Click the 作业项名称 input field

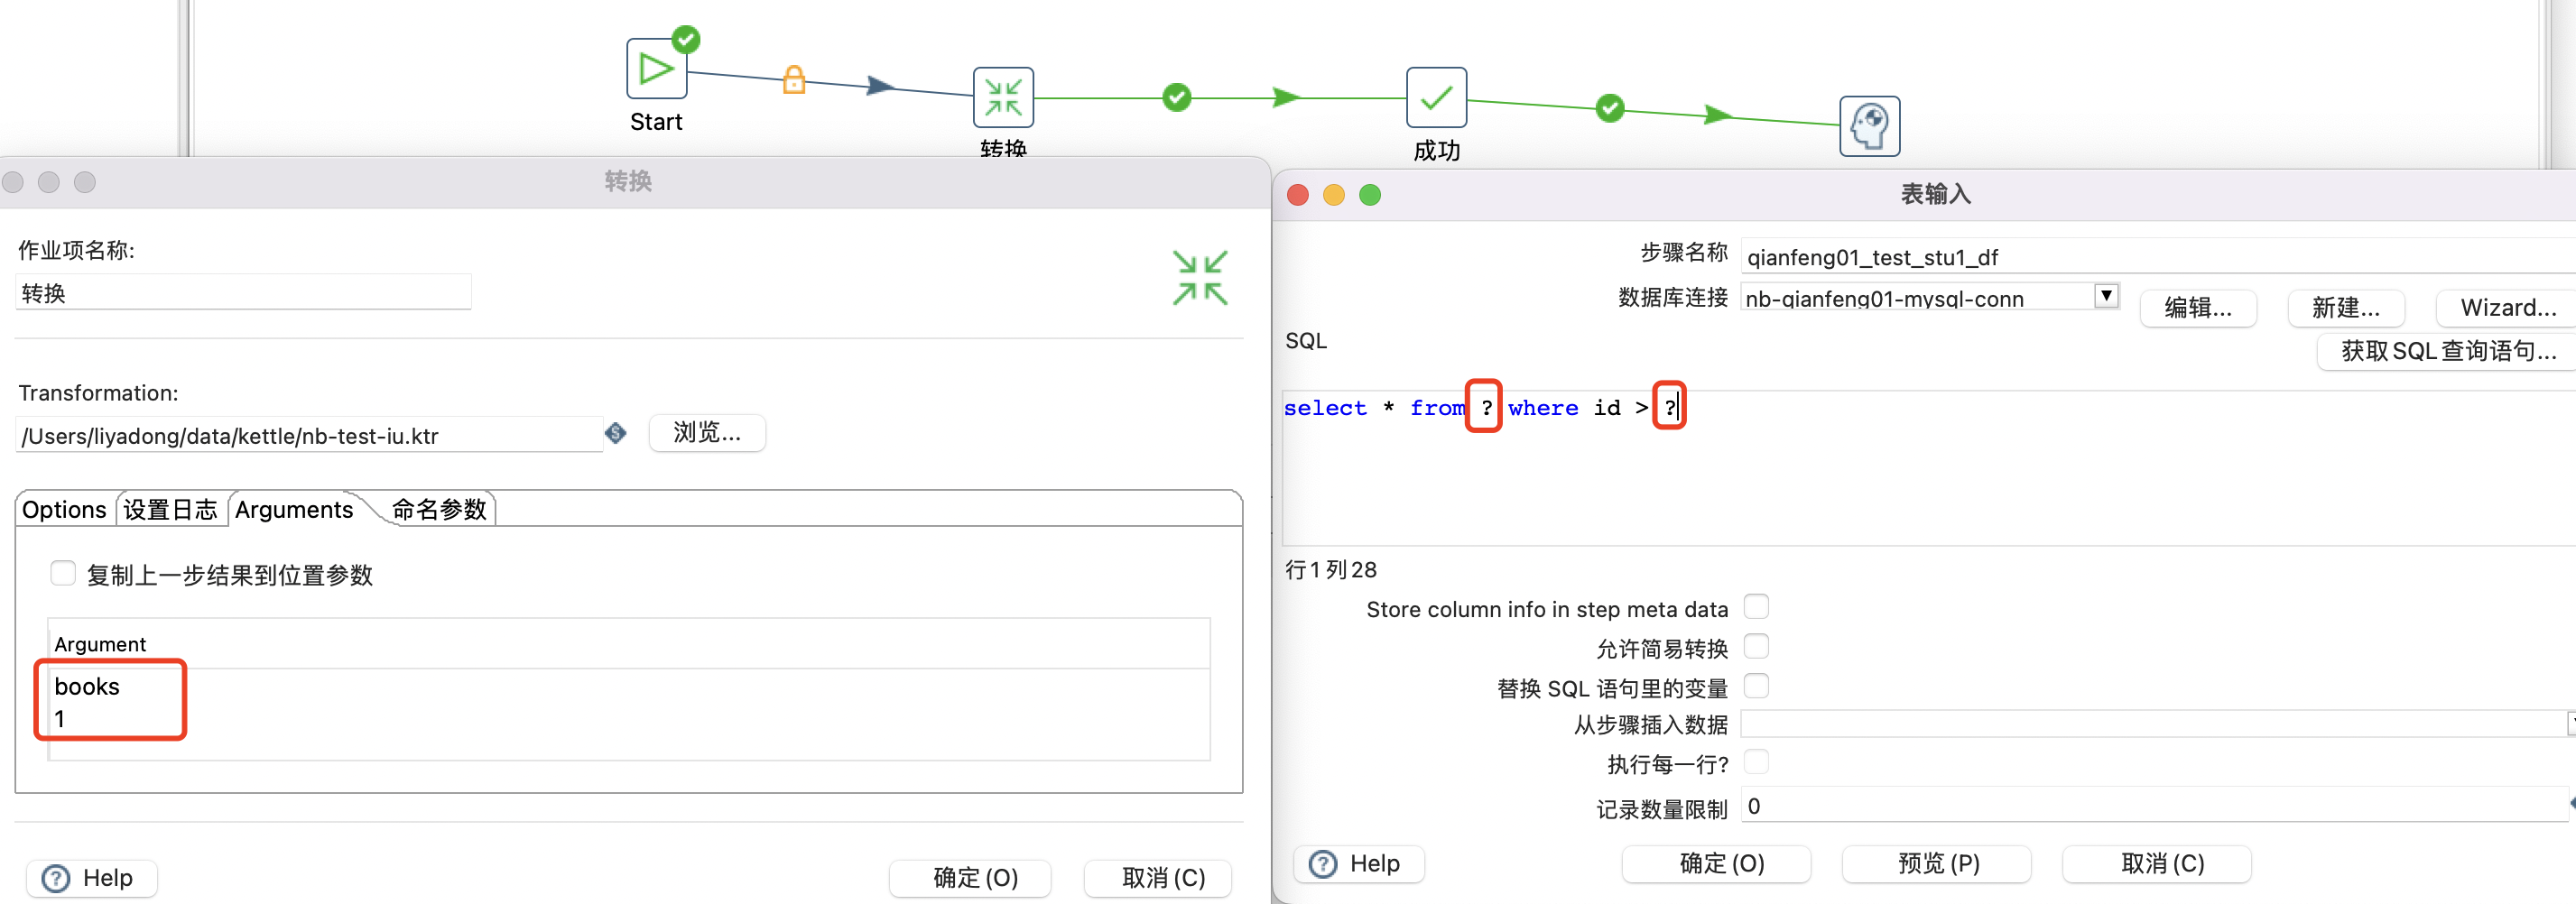click(243, 292)
